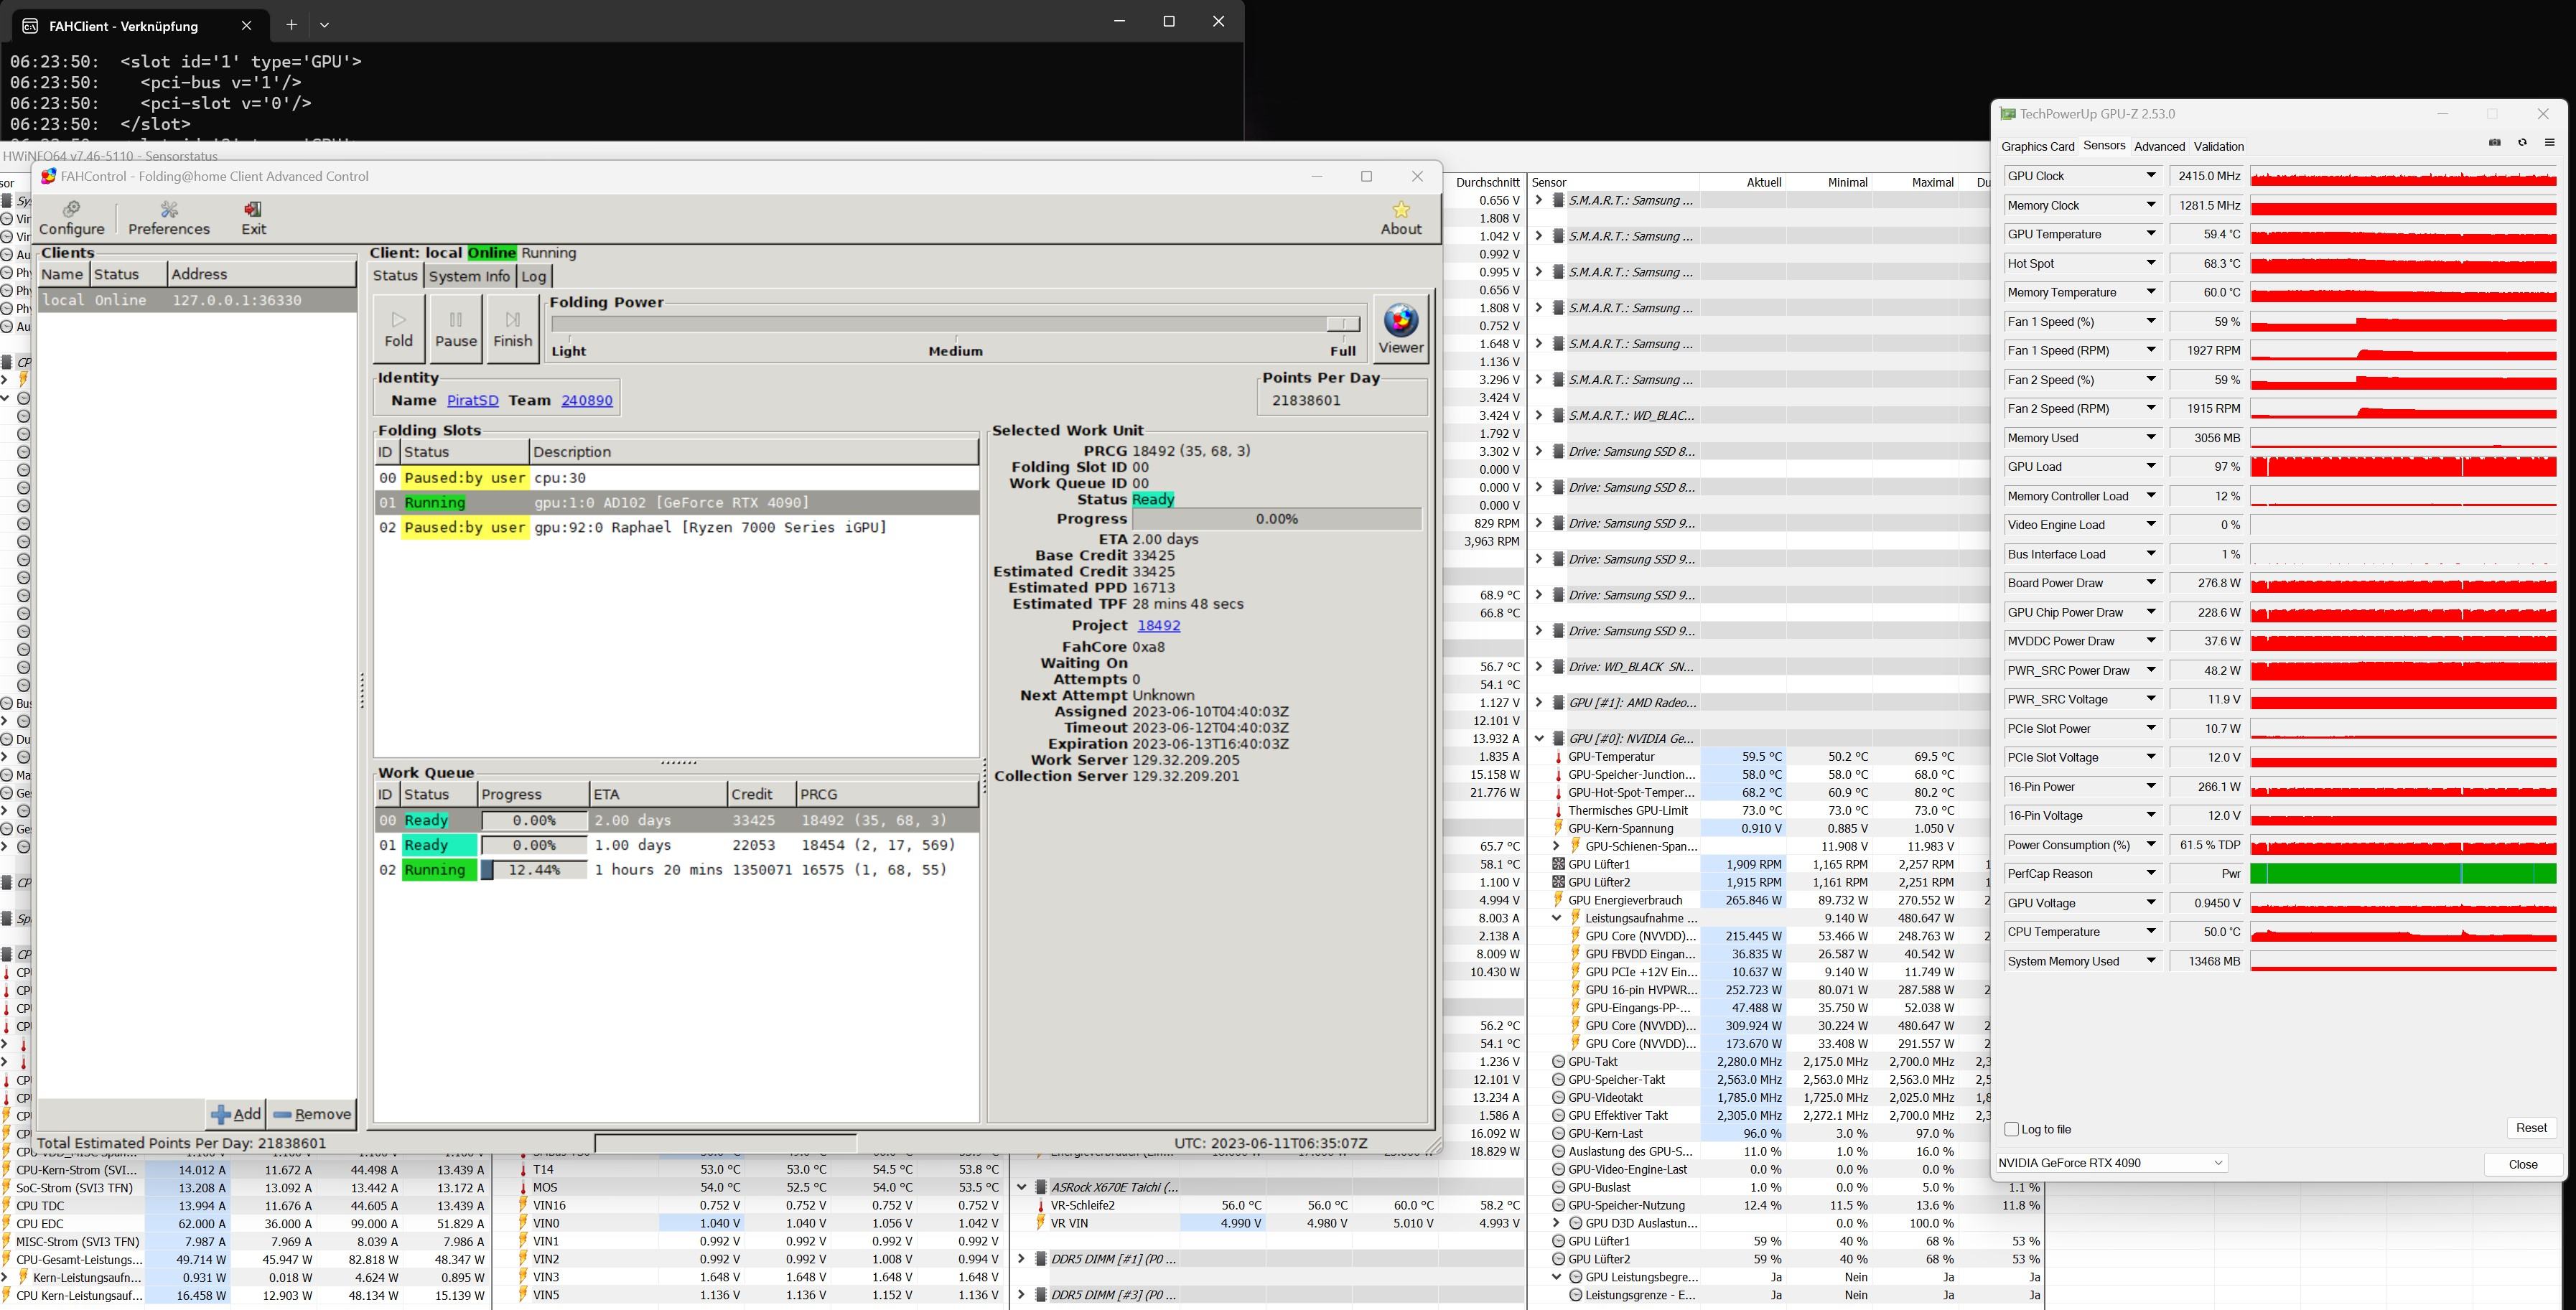
Task: Open Preferences in FAHControl toolbar
Action: click(x=169, y=217)
